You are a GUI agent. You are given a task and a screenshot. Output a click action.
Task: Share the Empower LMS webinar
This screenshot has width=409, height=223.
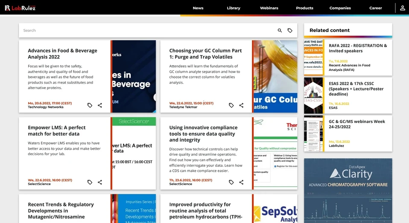tap(100, 182)
